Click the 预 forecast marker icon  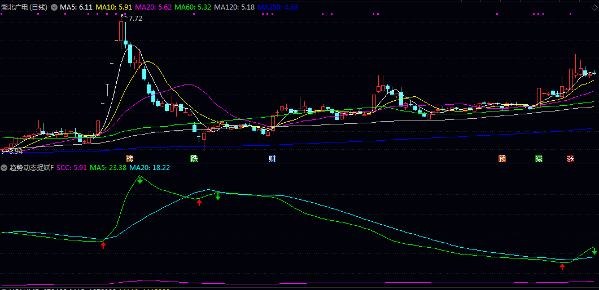click(x=502, y=159)
